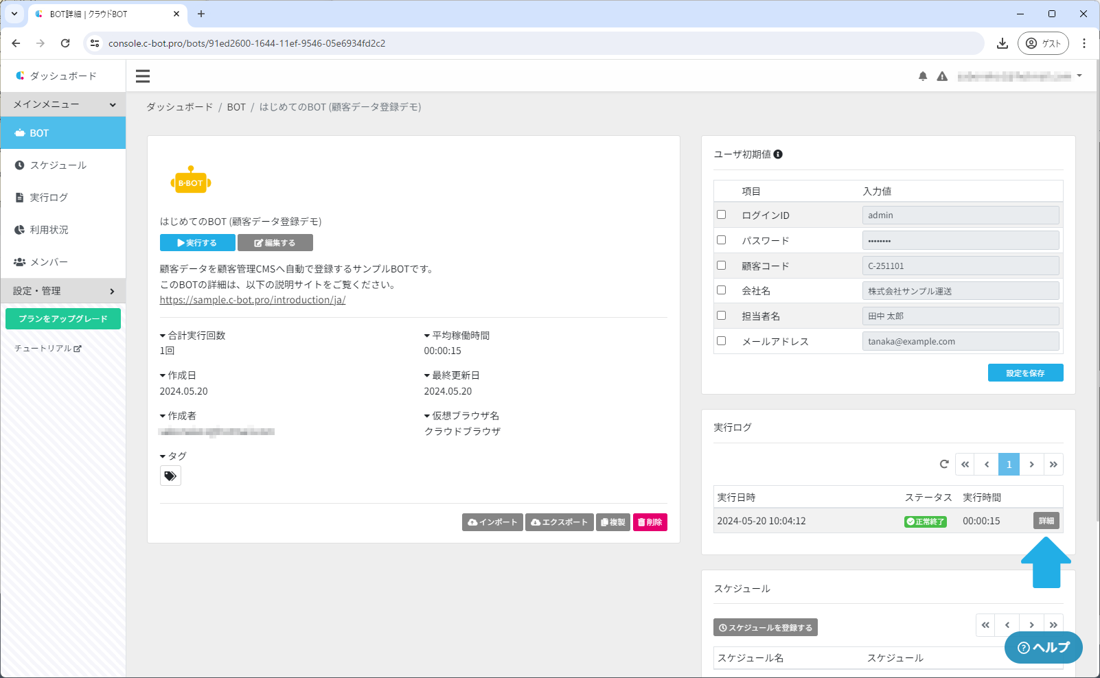Click the tag icon button

[170, 476]
